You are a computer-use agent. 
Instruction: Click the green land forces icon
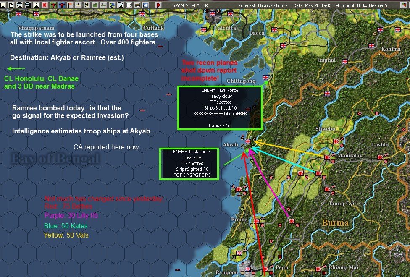[95, 4]
